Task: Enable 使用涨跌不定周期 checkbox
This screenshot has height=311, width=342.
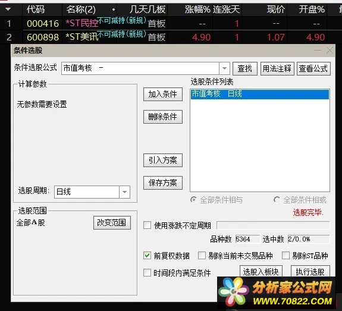Action: (148, 225)
